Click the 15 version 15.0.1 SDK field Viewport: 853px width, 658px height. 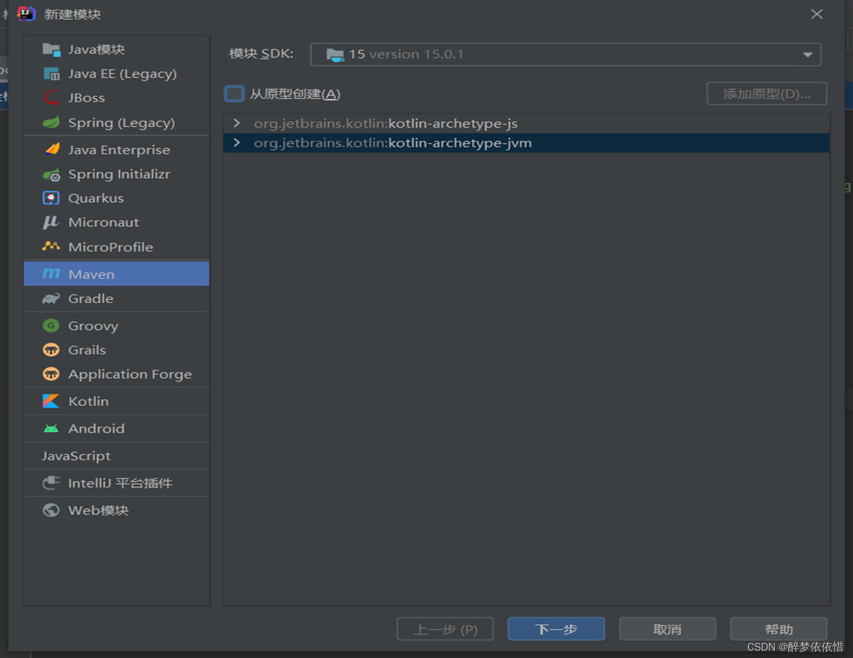click(x=566, y=55)
